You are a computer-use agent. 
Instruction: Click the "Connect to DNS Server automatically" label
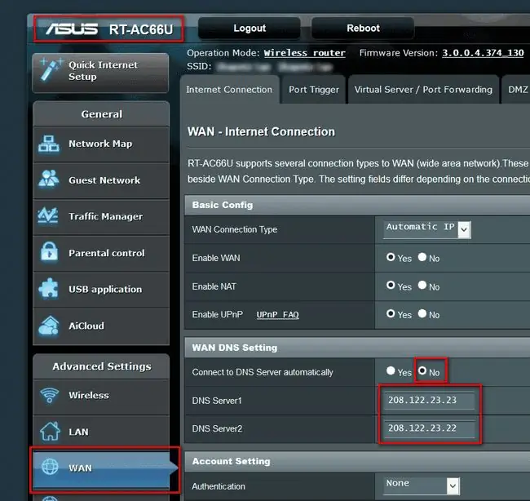263,372
